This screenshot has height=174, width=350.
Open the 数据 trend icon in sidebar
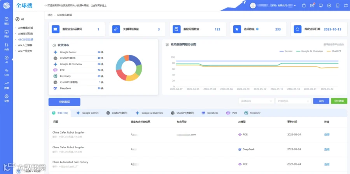[x=7, y=85]
